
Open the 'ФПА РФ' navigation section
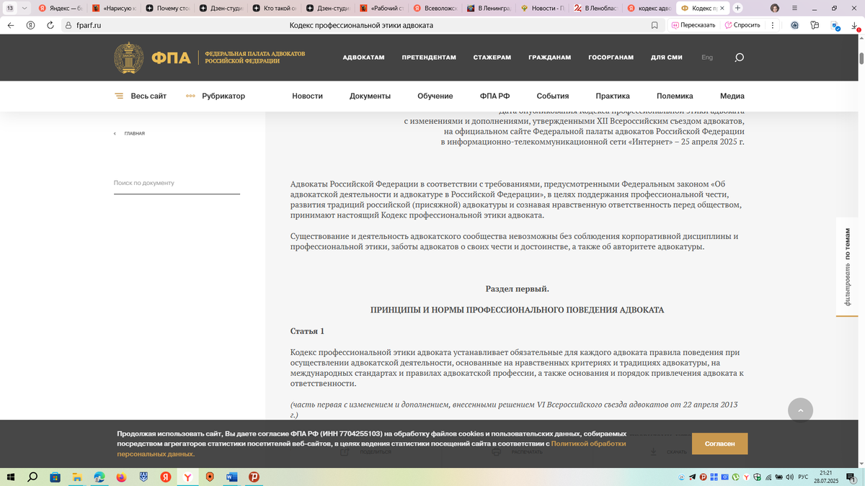[x=494, y=96]
